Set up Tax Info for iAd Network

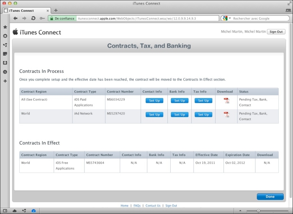203,115
